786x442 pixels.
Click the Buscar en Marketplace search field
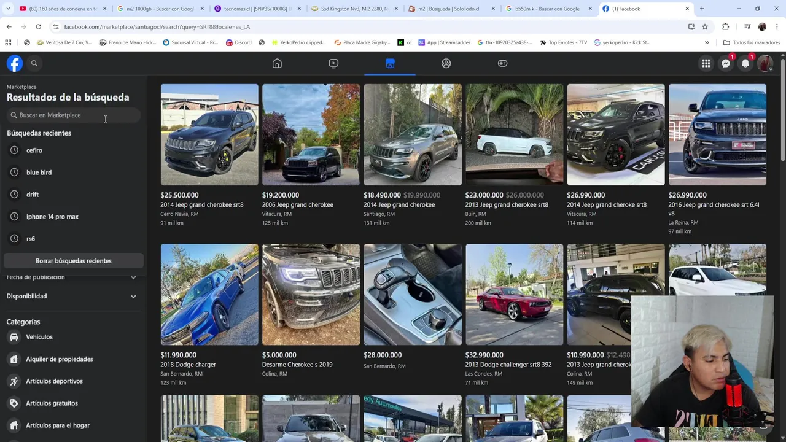[74, 115]
